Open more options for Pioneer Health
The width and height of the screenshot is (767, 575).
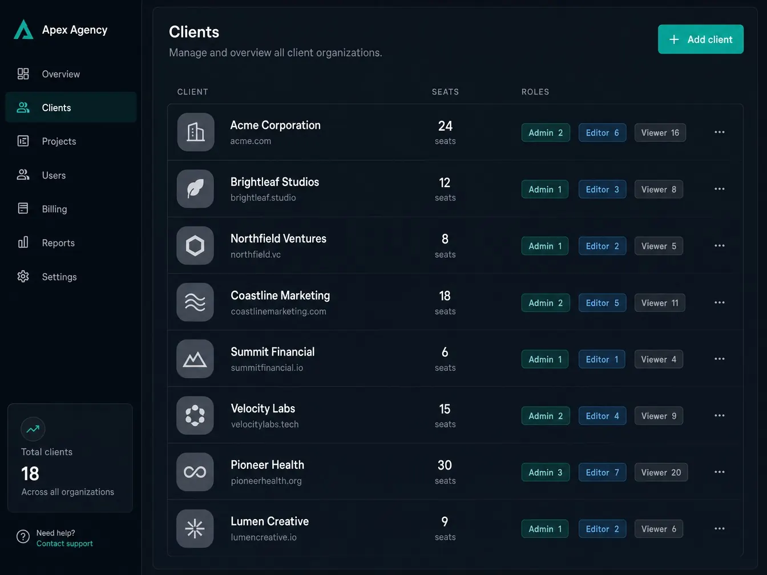(720, 472)
